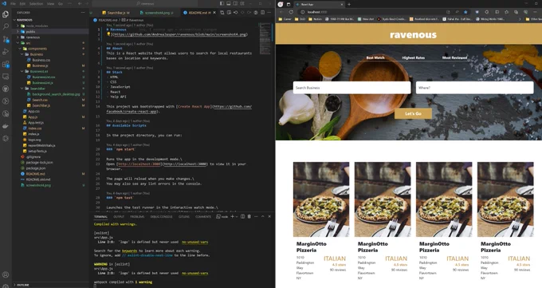
Task: Open the Edit menu
Action: point(22,3)
